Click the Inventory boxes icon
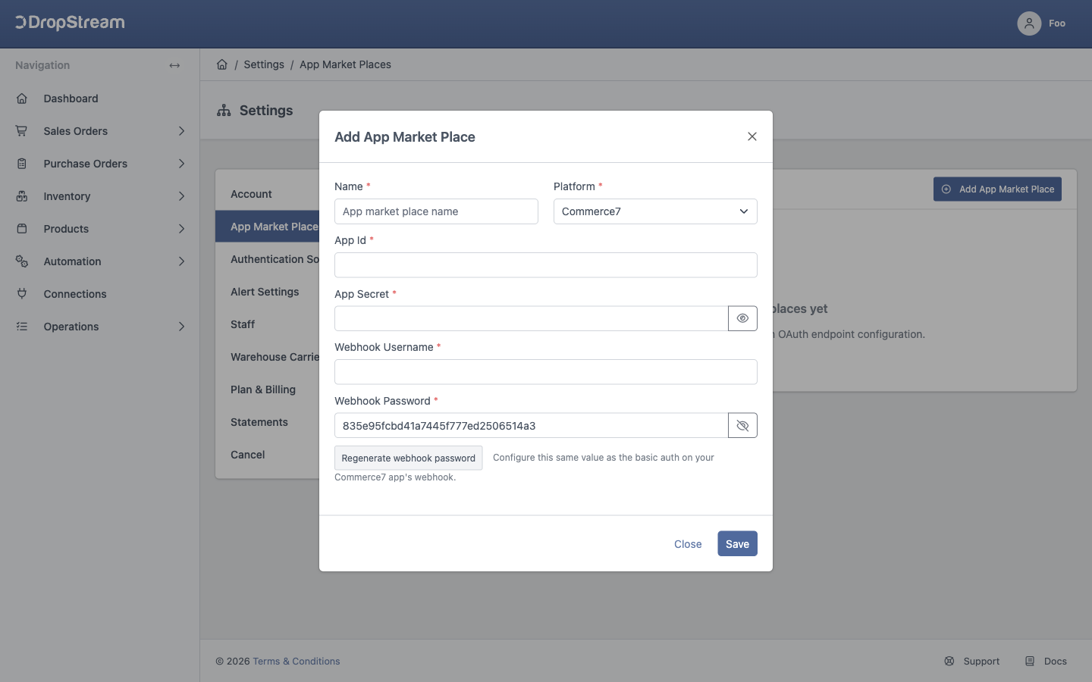Viewport: 1092px width, 682px height. click(22, 196)
